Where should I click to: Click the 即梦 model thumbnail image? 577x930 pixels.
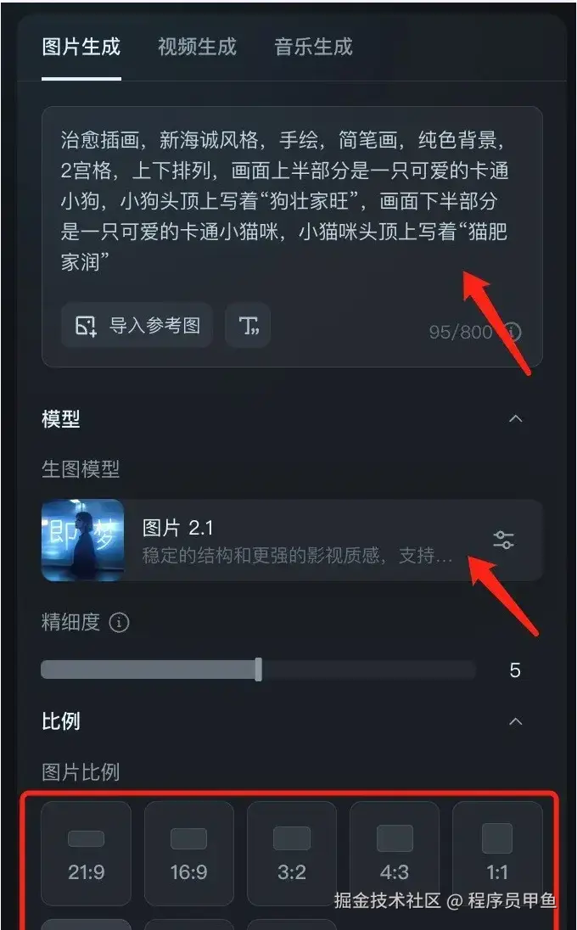tap(82, 541)
